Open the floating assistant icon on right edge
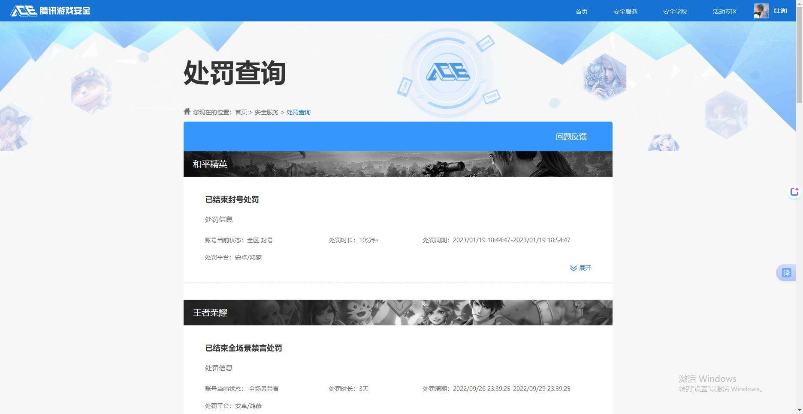This screenshot has height=414, width=803. (794, 192)
